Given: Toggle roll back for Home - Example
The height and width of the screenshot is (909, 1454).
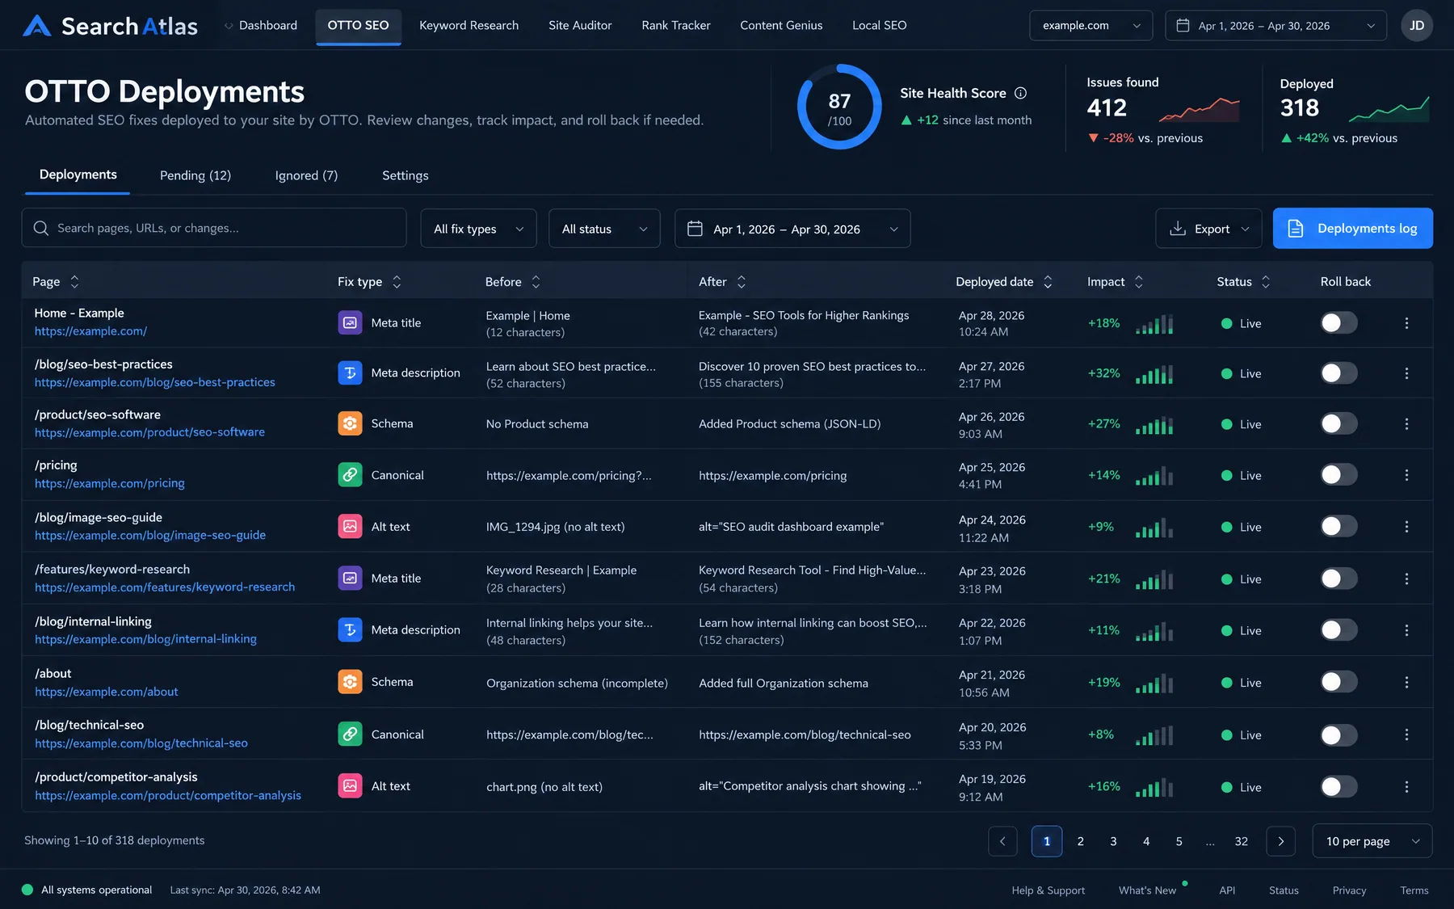Looking at the screenshot, I should tap(1338, 323).
